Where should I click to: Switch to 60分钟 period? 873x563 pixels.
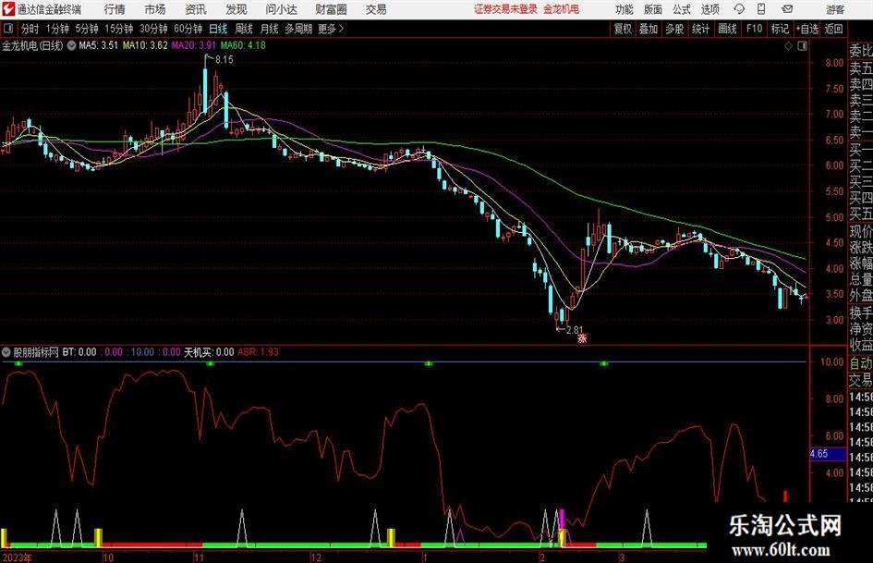pos(188,29)
